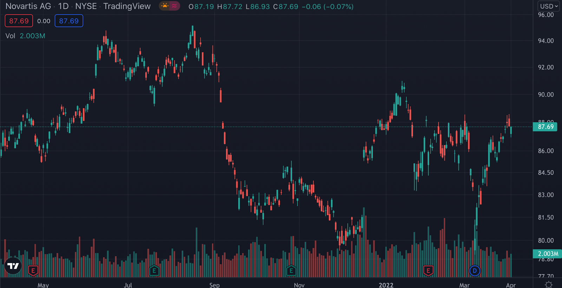
Task: Click the low value L86.93
Action: coord(258,7)
